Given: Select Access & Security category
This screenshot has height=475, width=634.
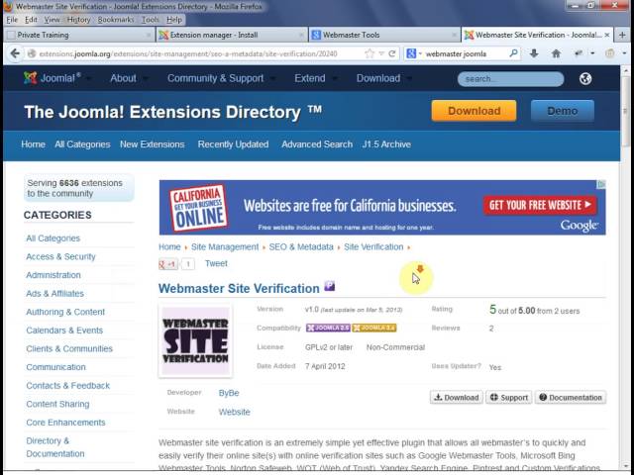Looking at the screenshot, I should [60, 256].
